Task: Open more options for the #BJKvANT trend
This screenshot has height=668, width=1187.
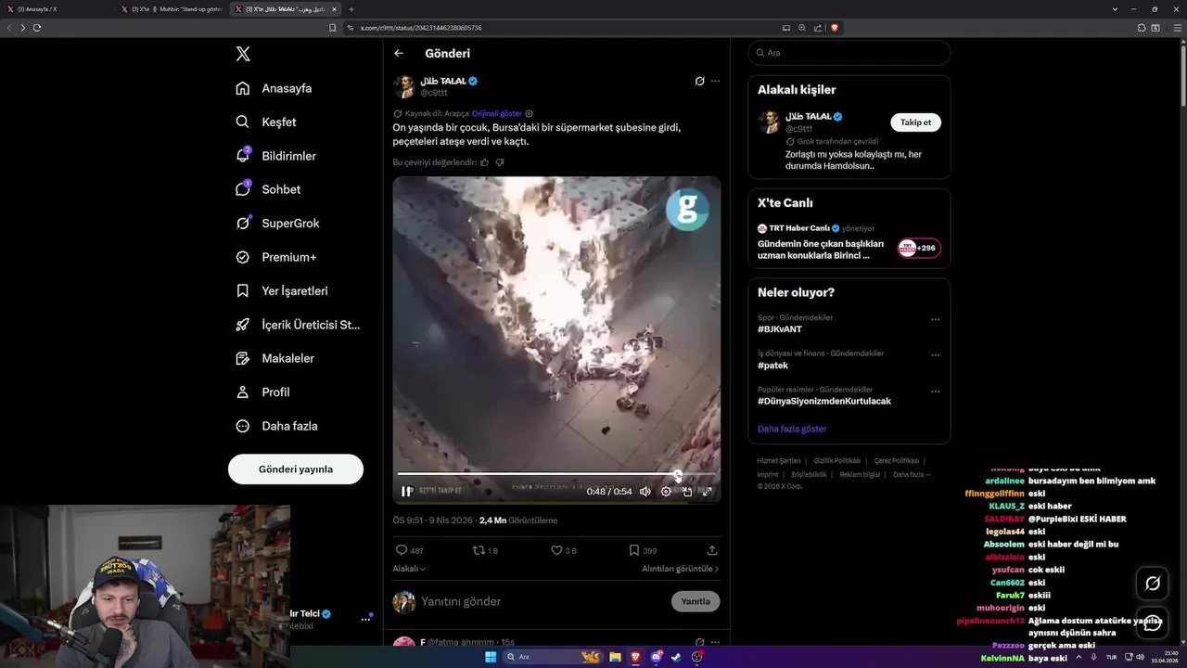Action: 935,319
